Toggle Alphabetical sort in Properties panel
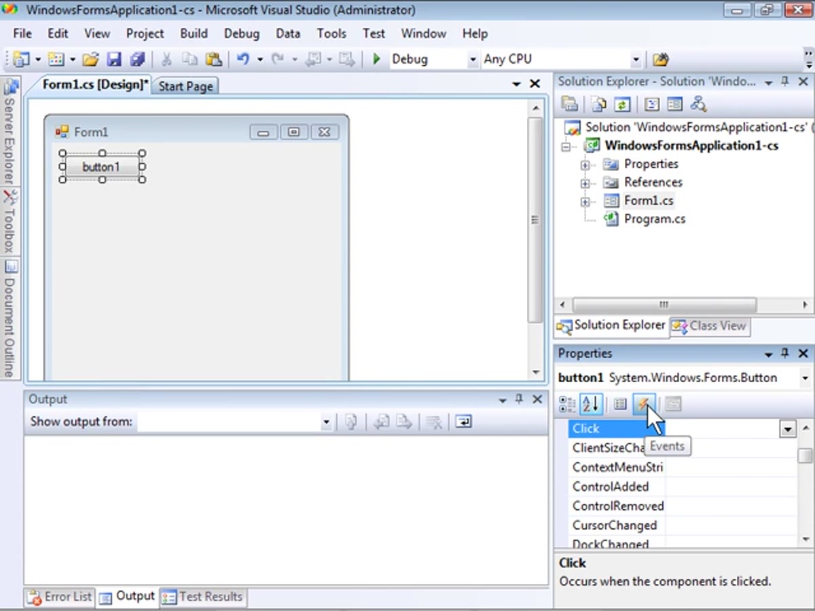Image resolution: width=815 pixels, height=611 pixels. [x=590, y=405]
